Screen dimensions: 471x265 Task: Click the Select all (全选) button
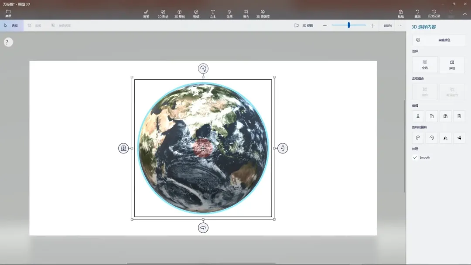point(425,65)
